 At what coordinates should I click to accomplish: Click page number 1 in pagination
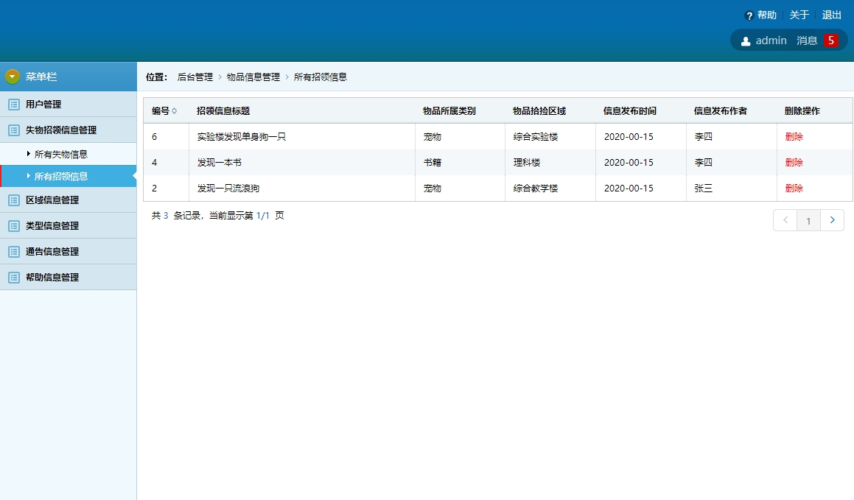tap(808, 219)
